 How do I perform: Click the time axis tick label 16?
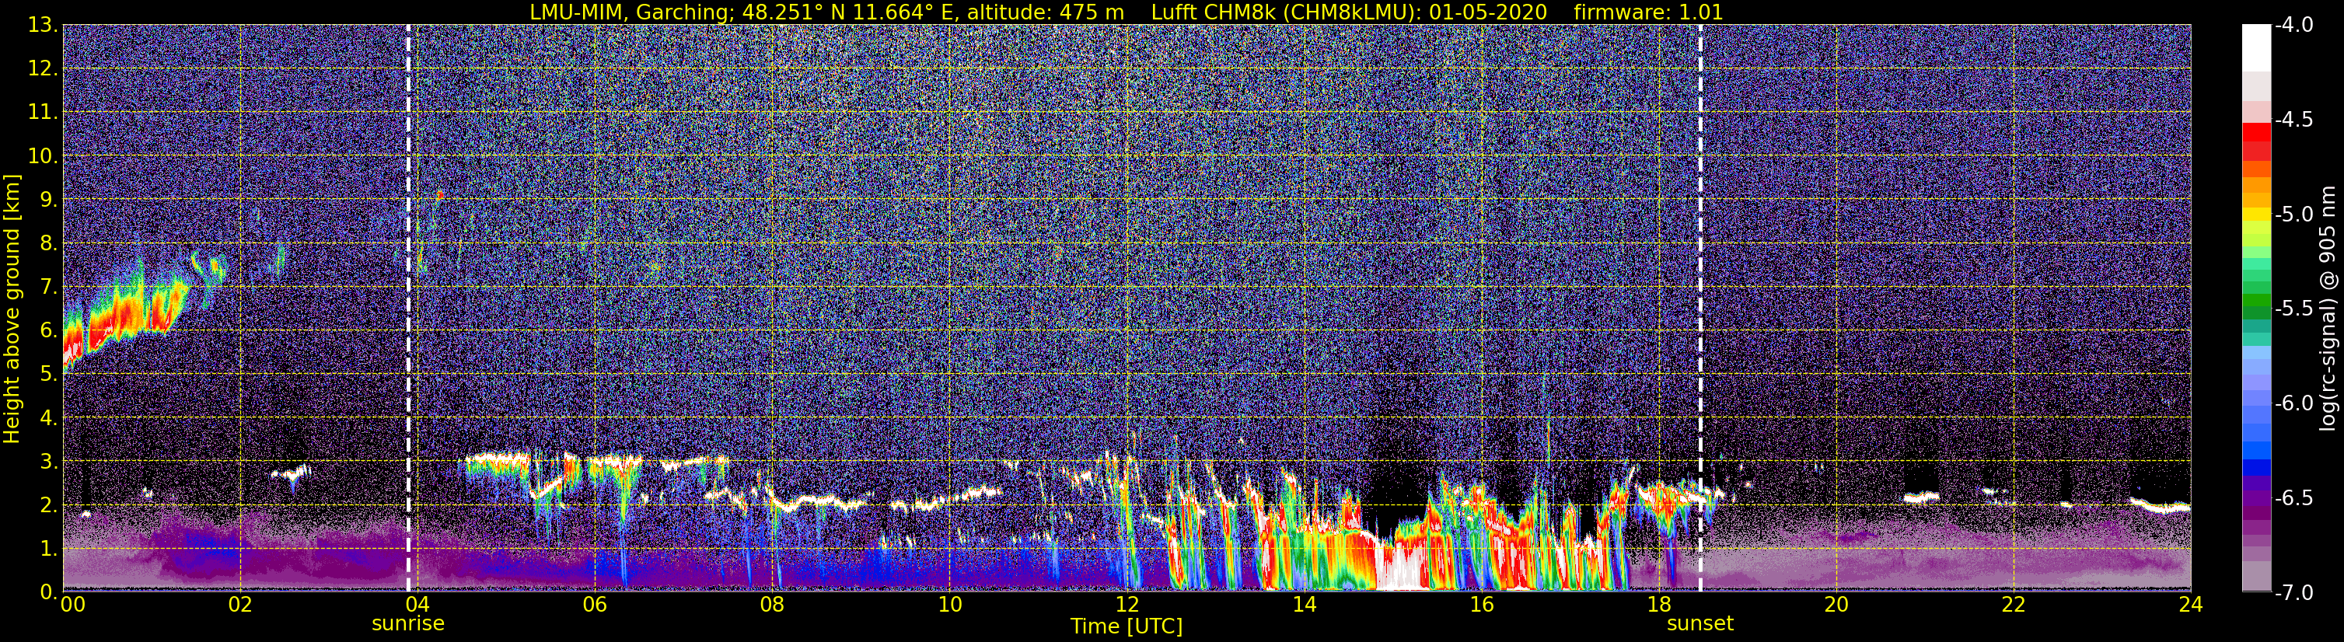(x=1481, y=605)
